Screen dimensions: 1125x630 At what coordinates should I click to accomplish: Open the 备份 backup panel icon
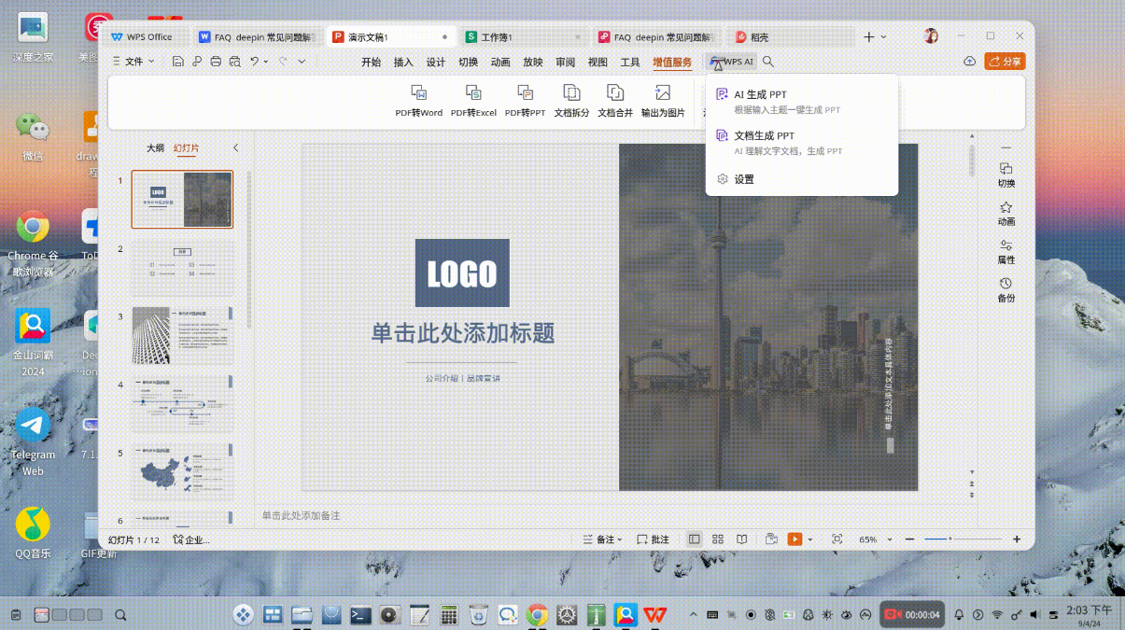[x=1006, y=289]
